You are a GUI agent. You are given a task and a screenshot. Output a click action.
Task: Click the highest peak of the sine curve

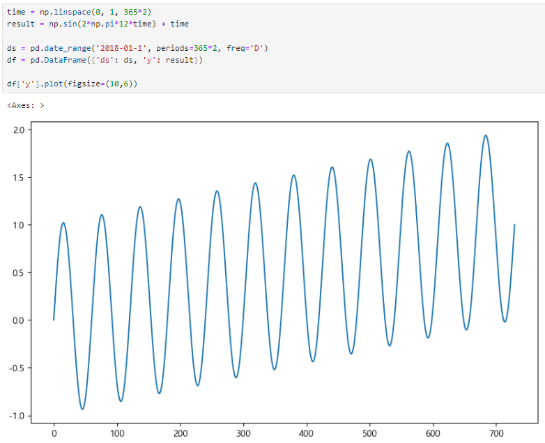point(486,136)
